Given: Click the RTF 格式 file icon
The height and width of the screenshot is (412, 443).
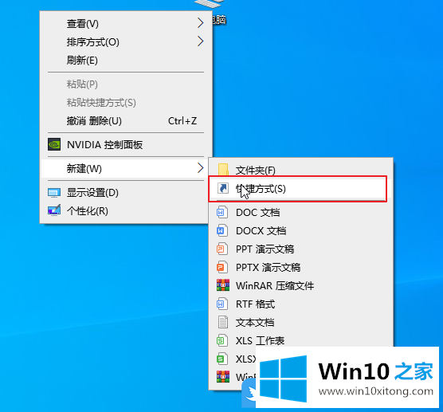Looking at the screenshot, I should pyautogui.click(x=222, y=304).
